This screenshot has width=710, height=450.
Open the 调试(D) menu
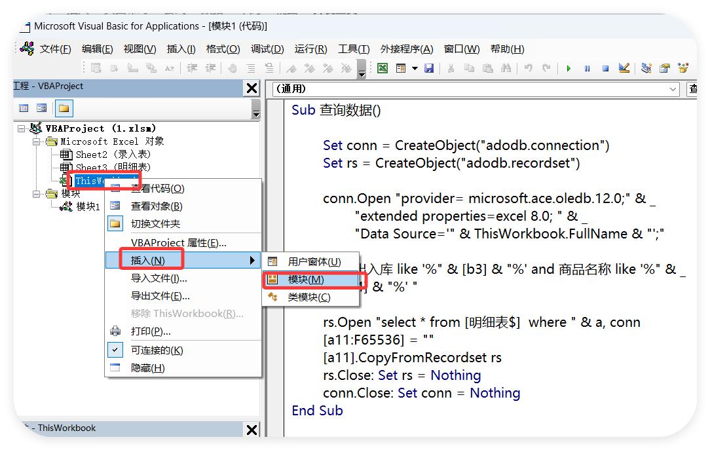click(267, 49)
